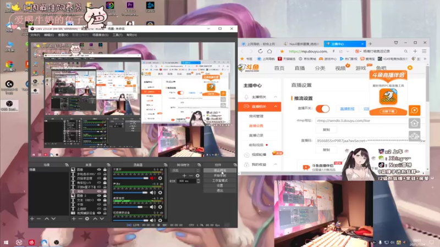Click 停止推流 in the OBS controls
The width and height of the screenshot is (440, 247).
219,170
